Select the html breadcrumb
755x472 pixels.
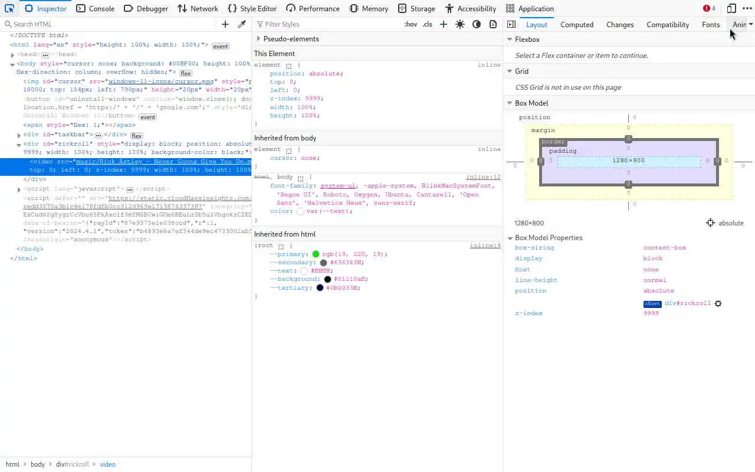pos(12,464)
